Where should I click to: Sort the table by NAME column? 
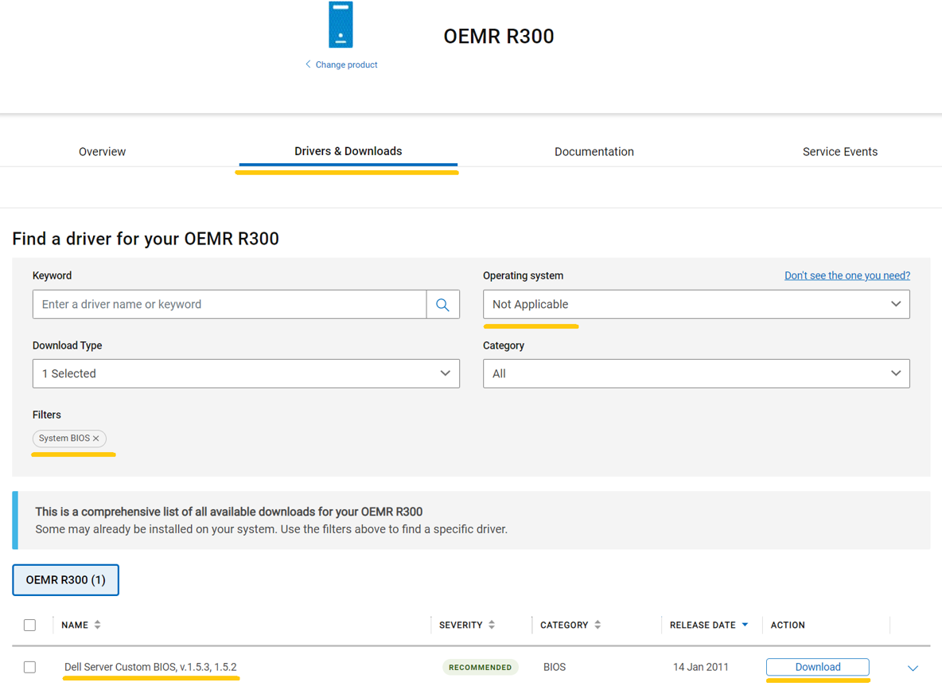(97, 625)
